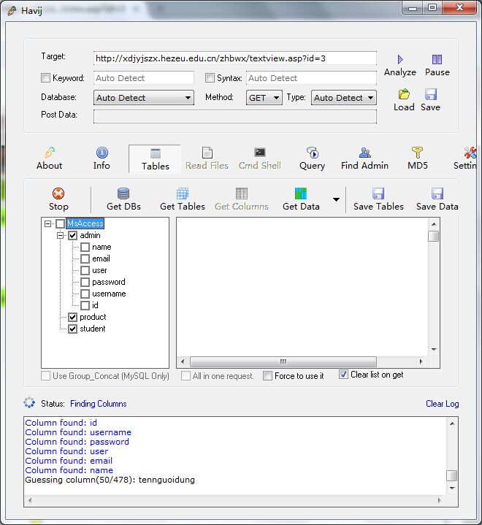Open the About carrot icon
Screen dimensions: 482x525
coord(50,153)
